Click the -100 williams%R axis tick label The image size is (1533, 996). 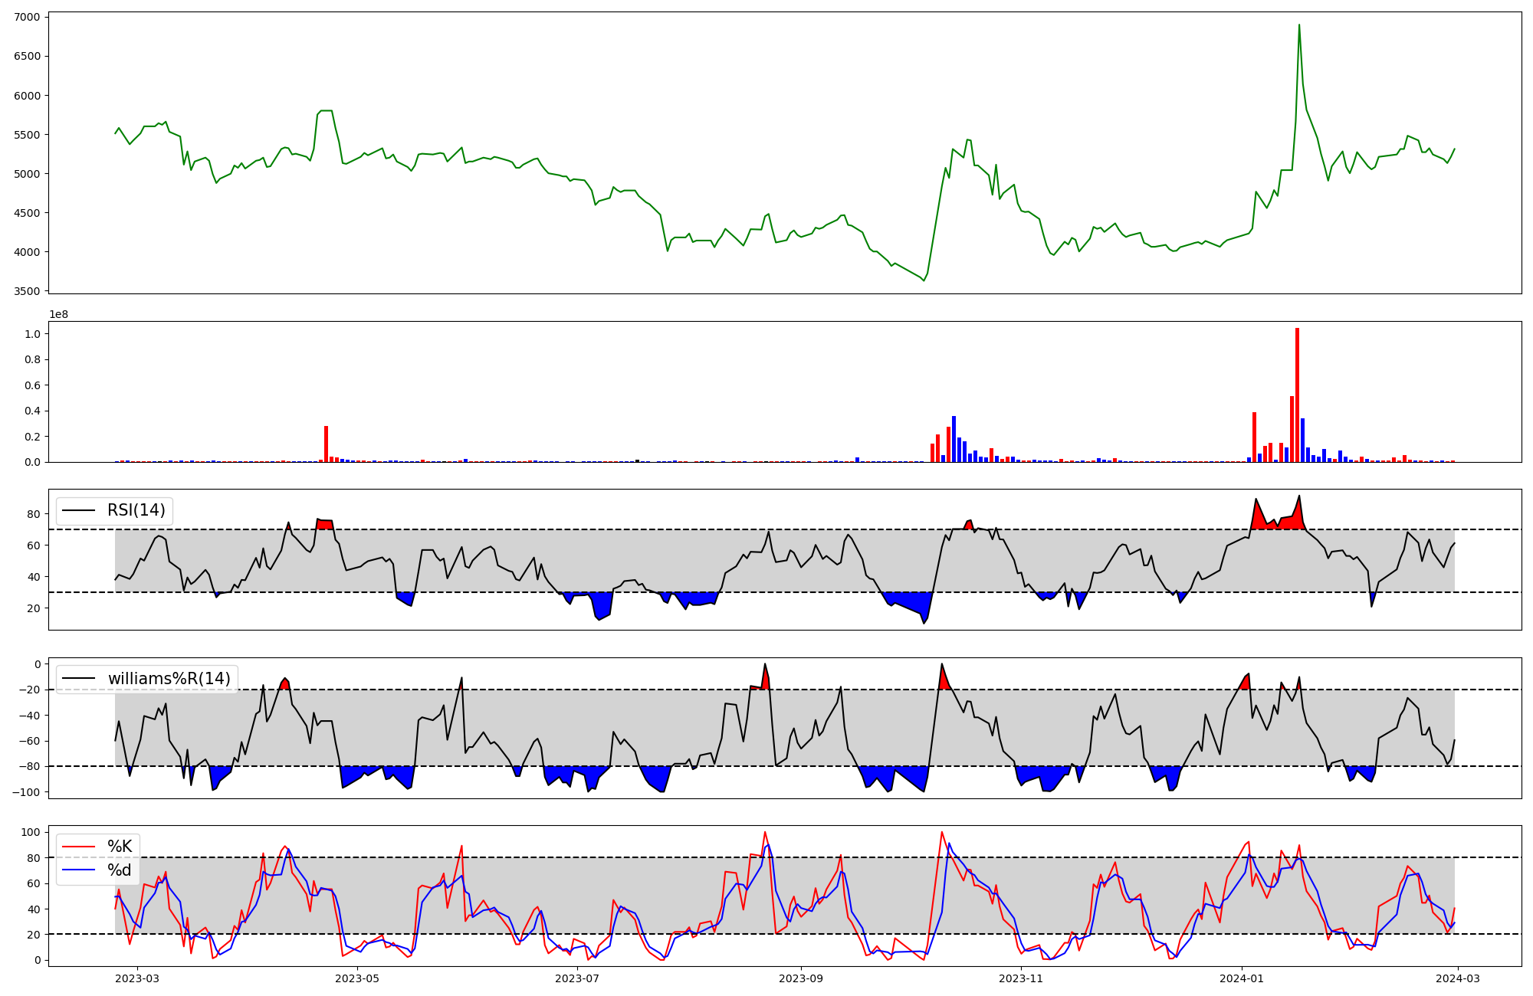tap(25, 791)
